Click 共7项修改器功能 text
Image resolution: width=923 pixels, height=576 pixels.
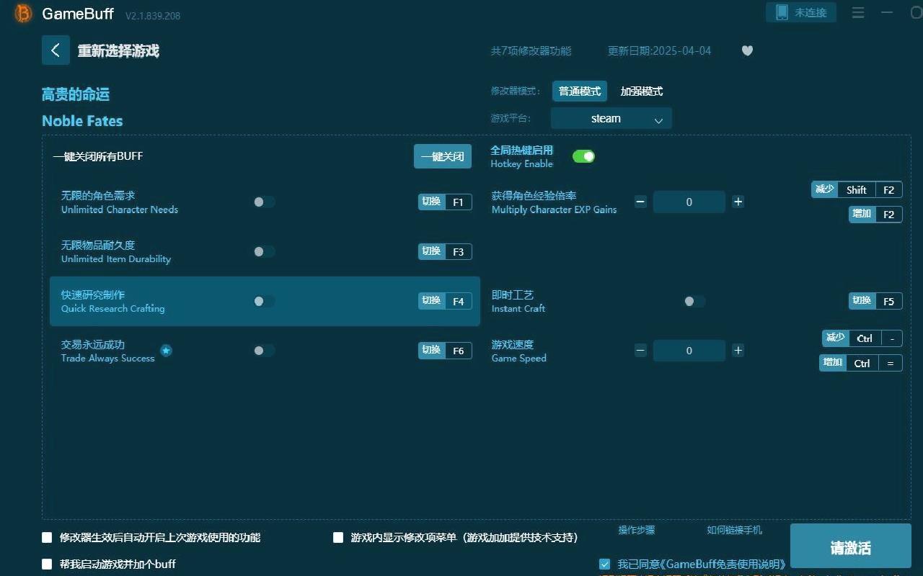tap(531, 50)
